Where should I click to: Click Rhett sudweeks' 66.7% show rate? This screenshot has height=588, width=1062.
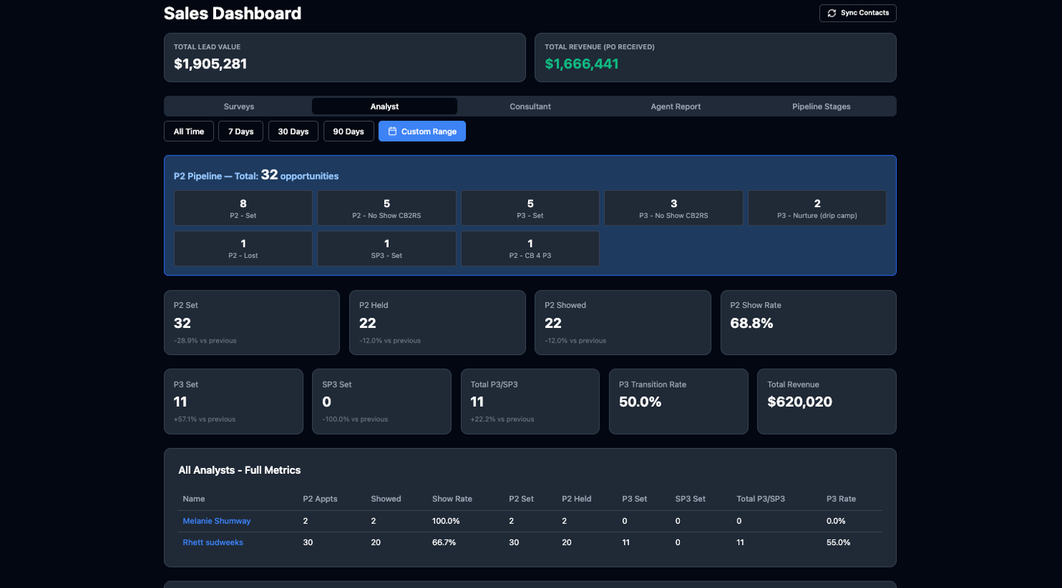[444, 542]
